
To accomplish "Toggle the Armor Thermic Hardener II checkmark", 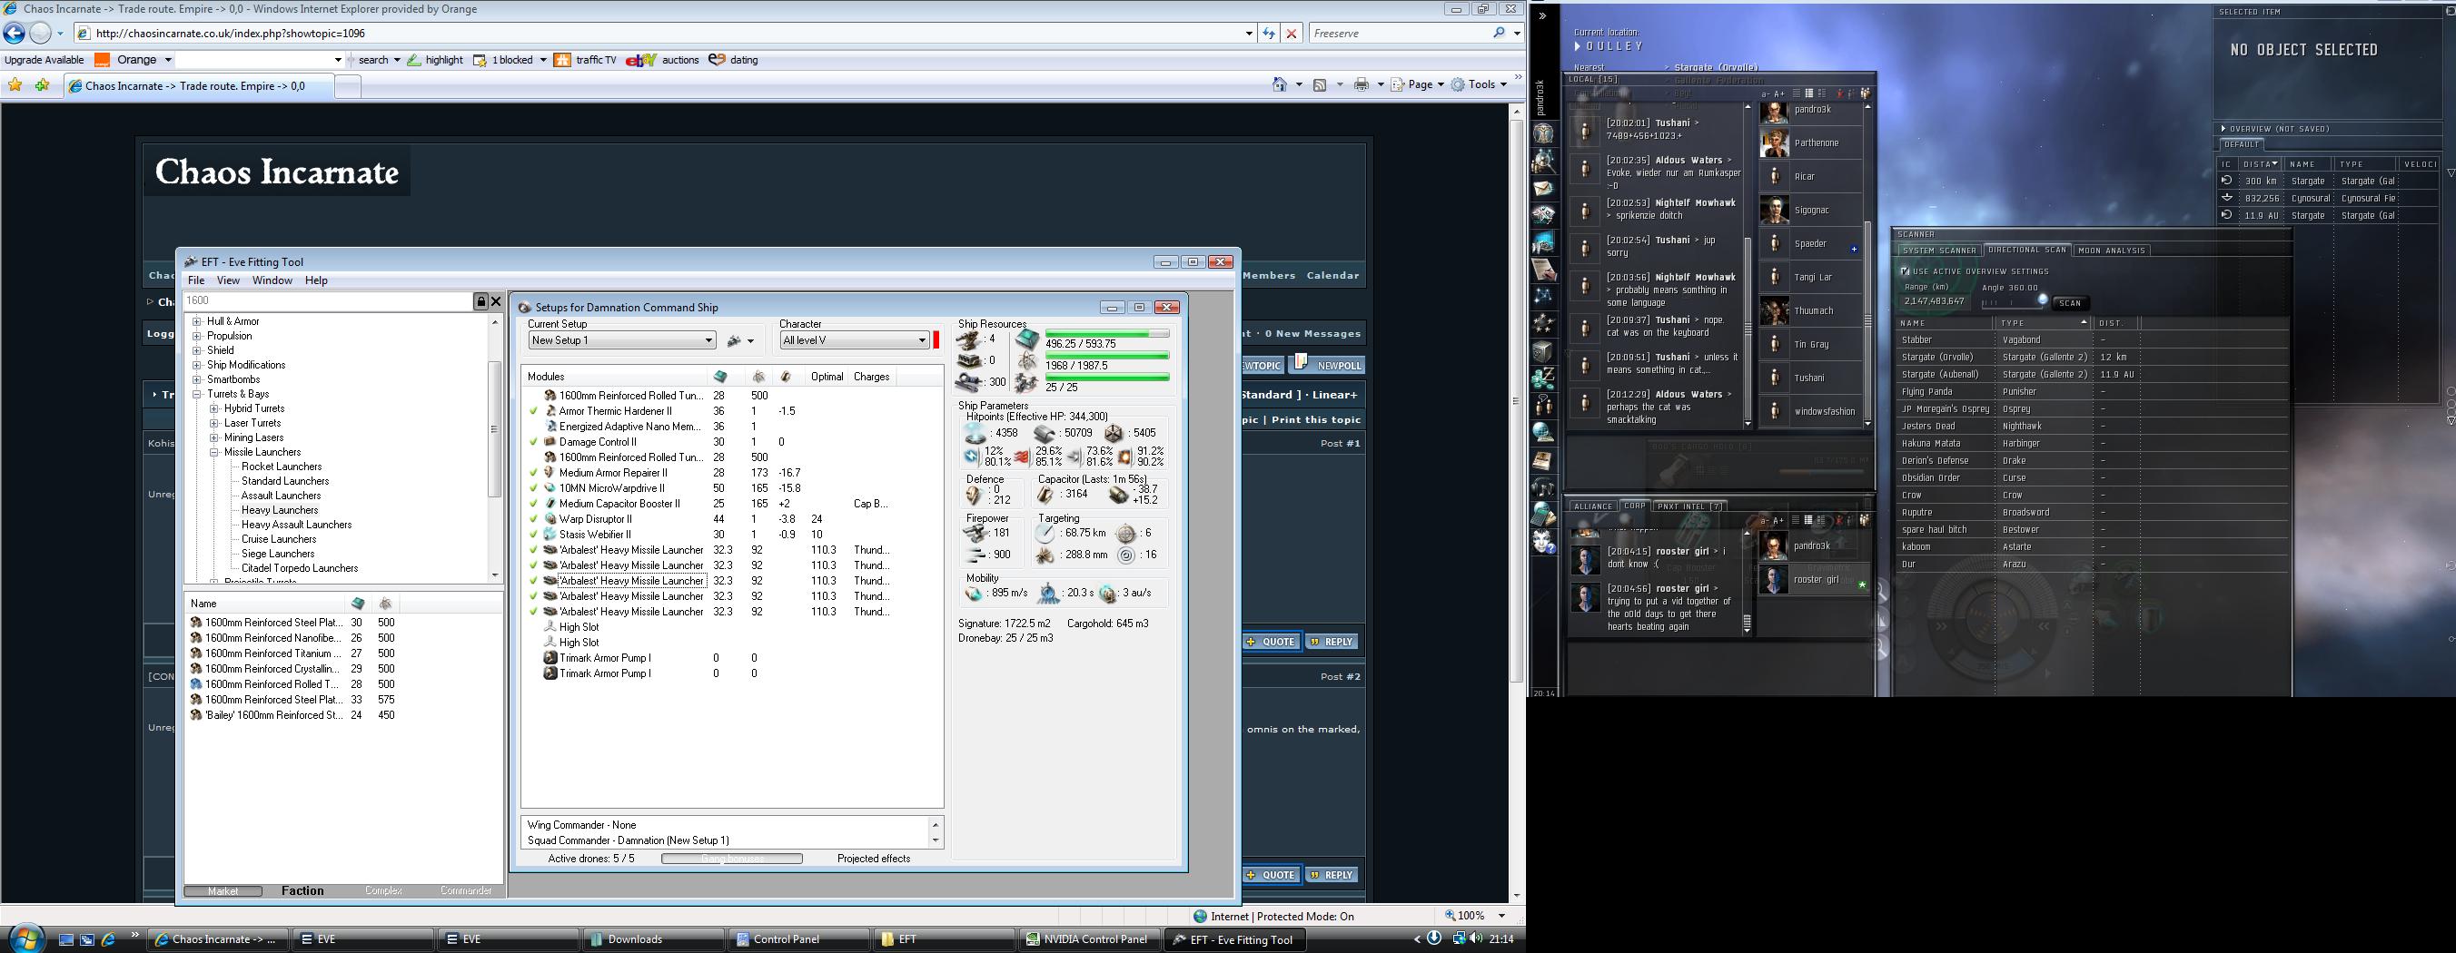I will pyautogui.click(x=534, y=412).
